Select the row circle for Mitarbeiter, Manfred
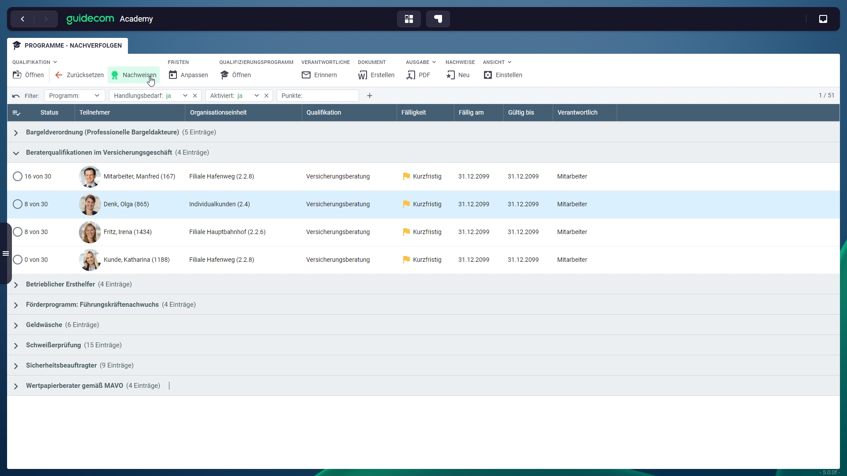The width and height of the screenshot is (847, 476). point(18,176)
